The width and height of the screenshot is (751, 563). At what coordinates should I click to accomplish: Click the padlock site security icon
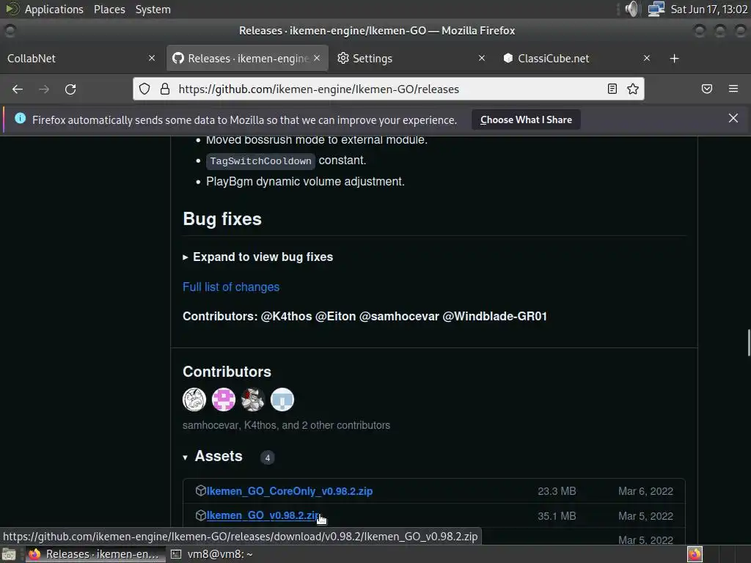coord(165,89)
